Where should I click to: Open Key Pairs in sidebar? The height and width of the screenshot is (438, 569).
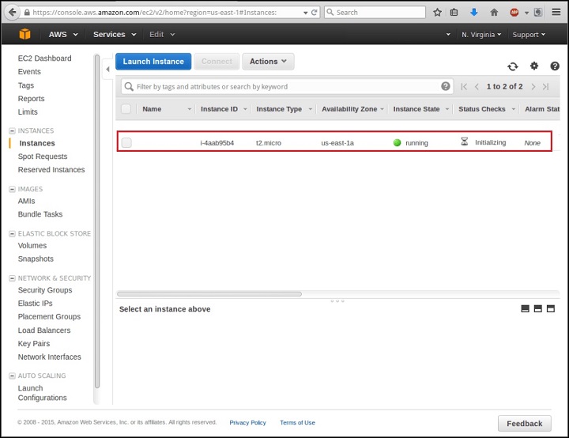(34, 344)
